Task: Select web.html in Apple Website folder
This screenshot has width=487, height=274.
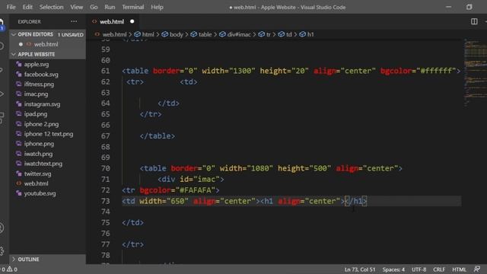Action: pyautogui.click(x=47, y=183)
